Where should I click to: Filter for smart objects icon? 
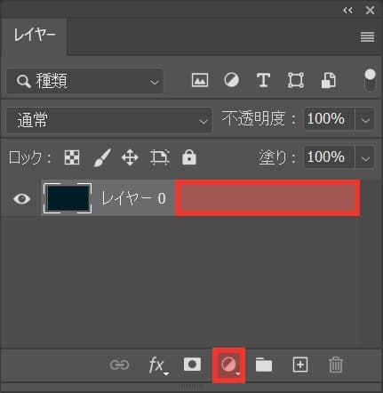[329, 80]
